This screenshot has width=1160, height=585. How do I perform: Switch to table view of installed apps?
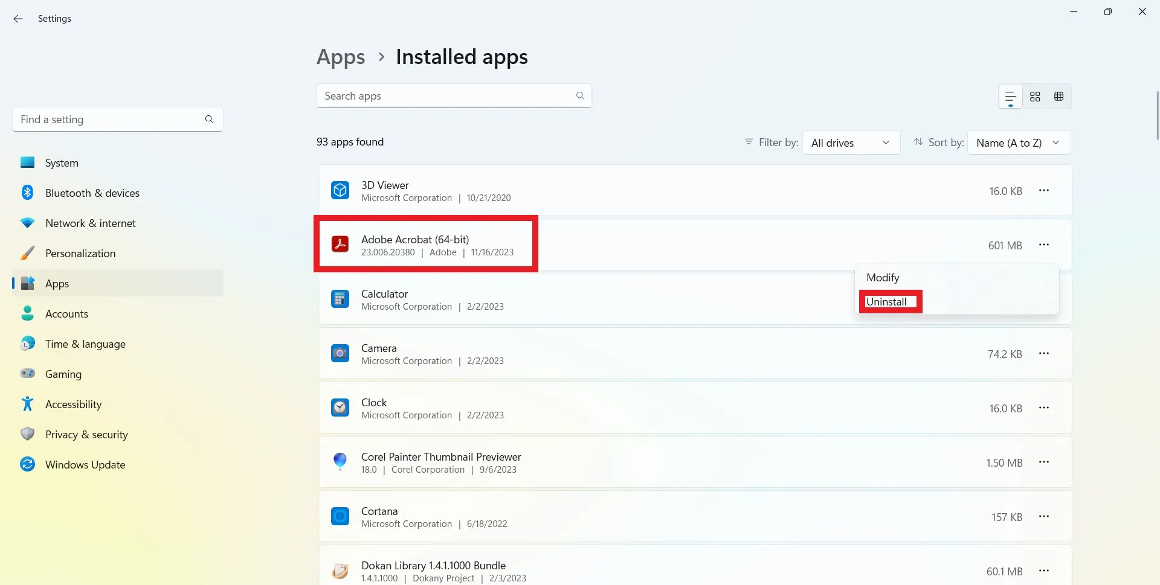pos(1058,97)
